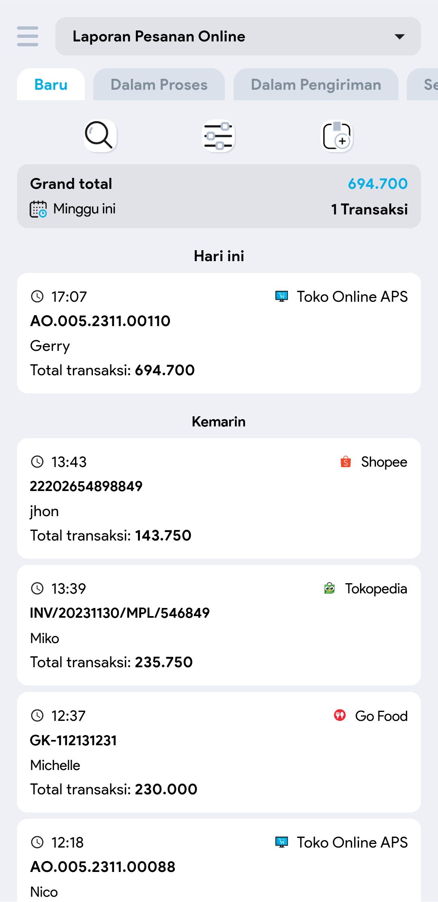Screen dimensions: 438x902
Task: Open Go Food order GK-112131231
Action: point(219,752)
